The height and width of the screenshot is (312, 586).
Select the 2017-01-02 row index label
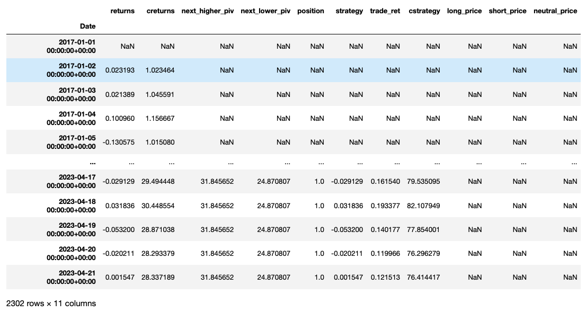(71, 70)
